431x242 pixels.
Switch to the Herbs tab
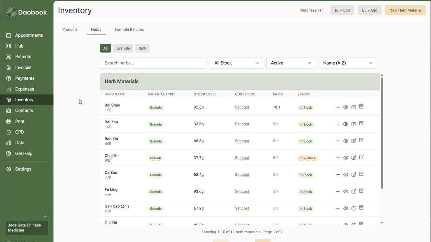pos(96,30)
